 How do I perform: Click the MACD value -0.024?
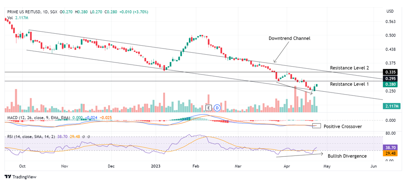[92, 118]
